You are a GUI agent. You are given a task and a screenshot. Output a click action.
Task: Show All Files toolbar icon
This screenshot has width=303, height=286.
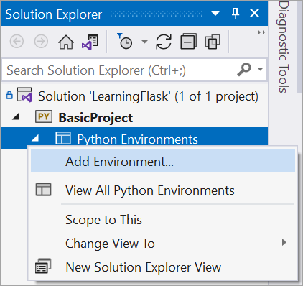(x=213, y=42)
